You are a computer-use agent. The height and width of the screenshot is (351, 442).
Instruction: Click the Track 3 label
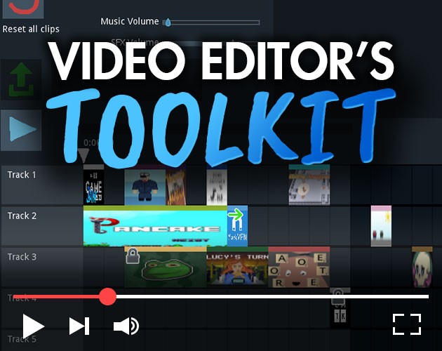22,257
